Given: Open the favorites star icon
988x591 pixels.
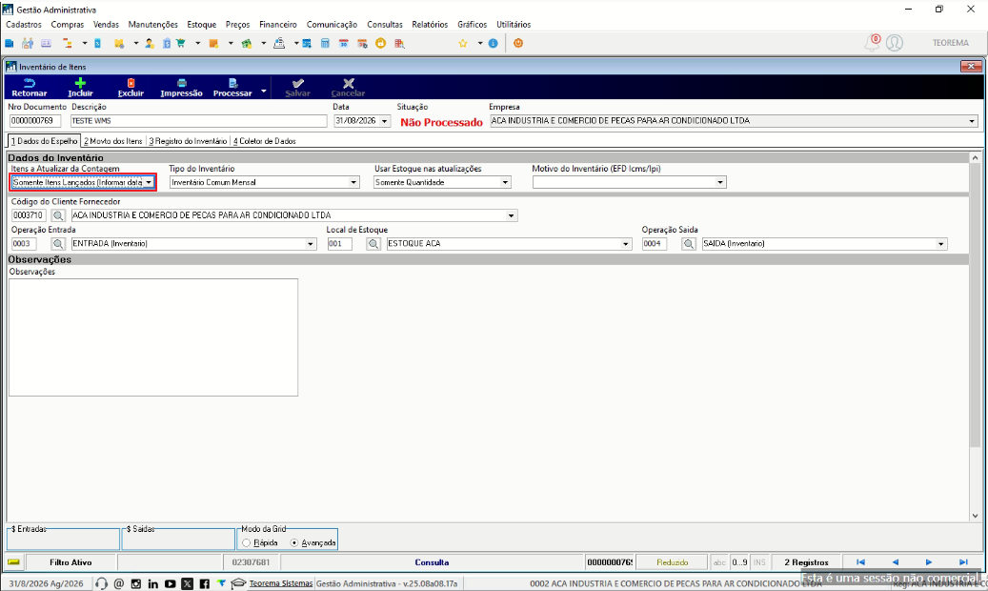Looking at the screenshot, I should [463, 44].
